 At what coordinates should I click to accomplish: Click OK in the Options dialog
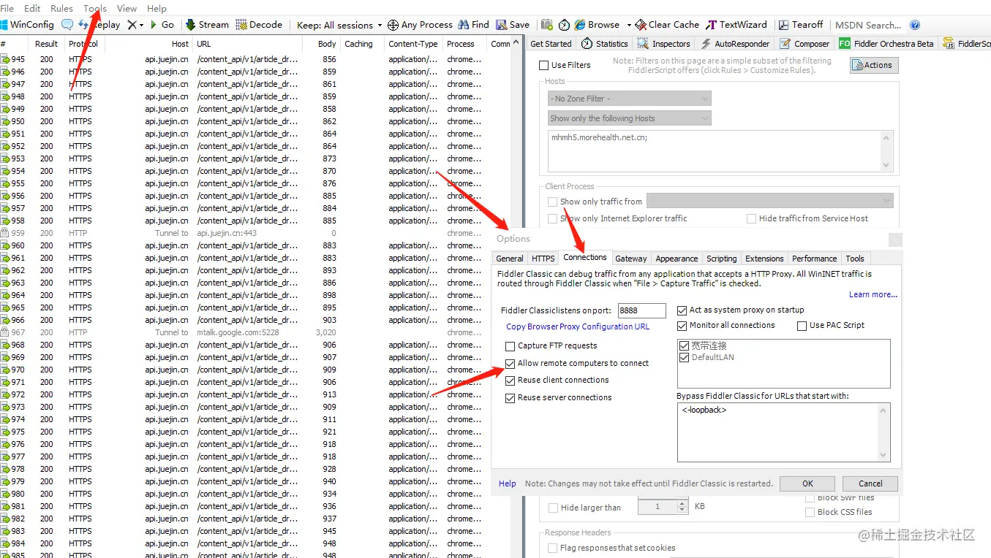(807, 484)
